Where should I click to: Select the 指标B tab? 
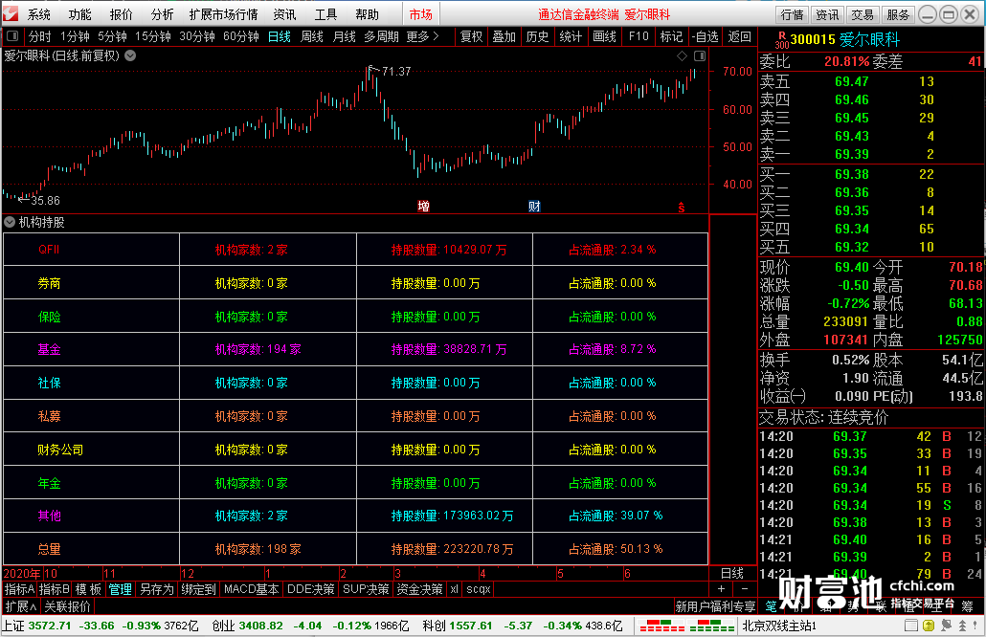(x=54, y=589)
